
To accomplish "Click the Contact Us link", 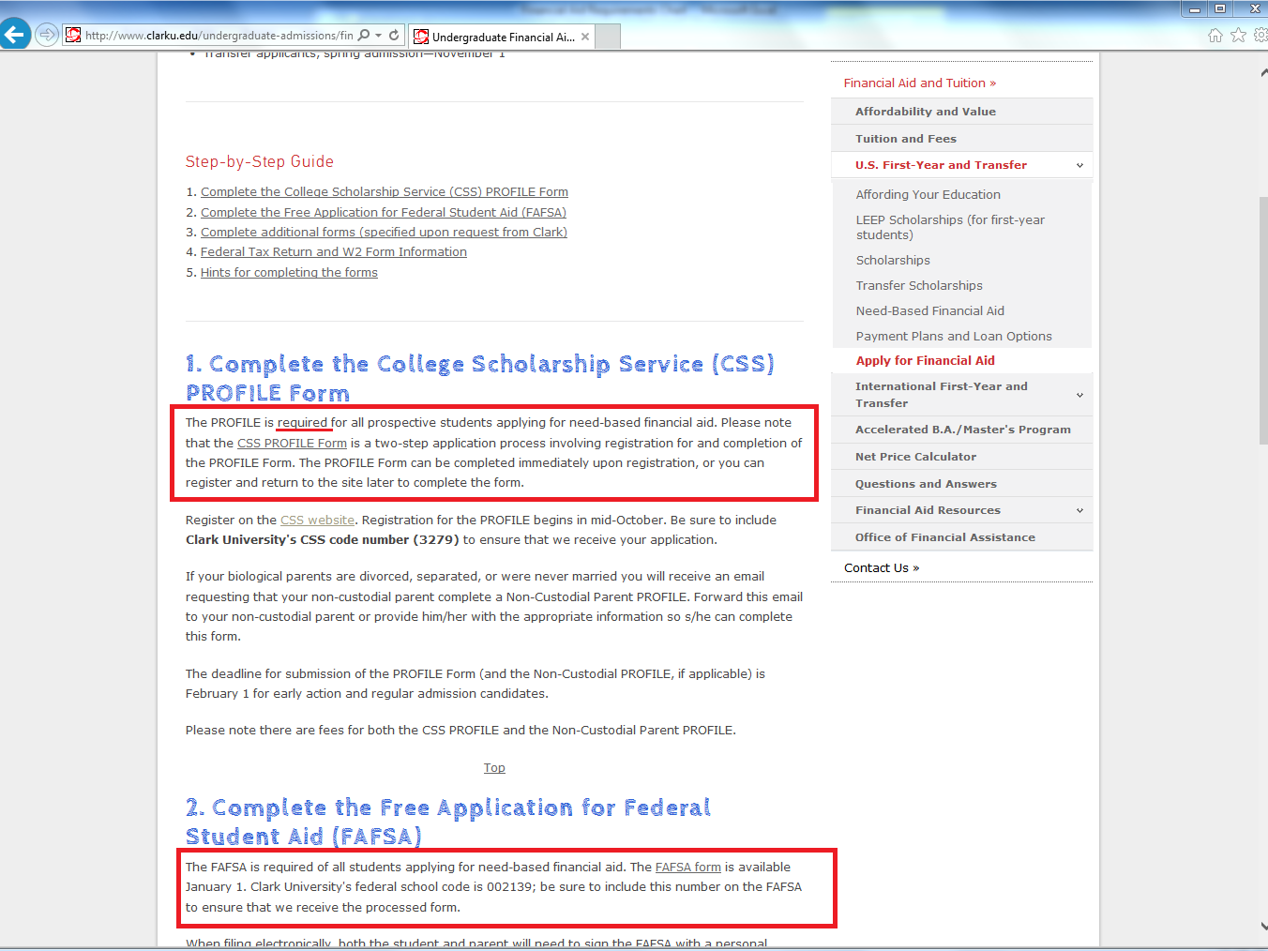I will pos(882,567).
